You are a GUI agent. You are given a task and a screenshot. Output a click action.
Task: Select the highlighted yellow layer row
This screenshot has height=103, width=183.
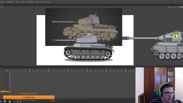[x=5, y=92]
